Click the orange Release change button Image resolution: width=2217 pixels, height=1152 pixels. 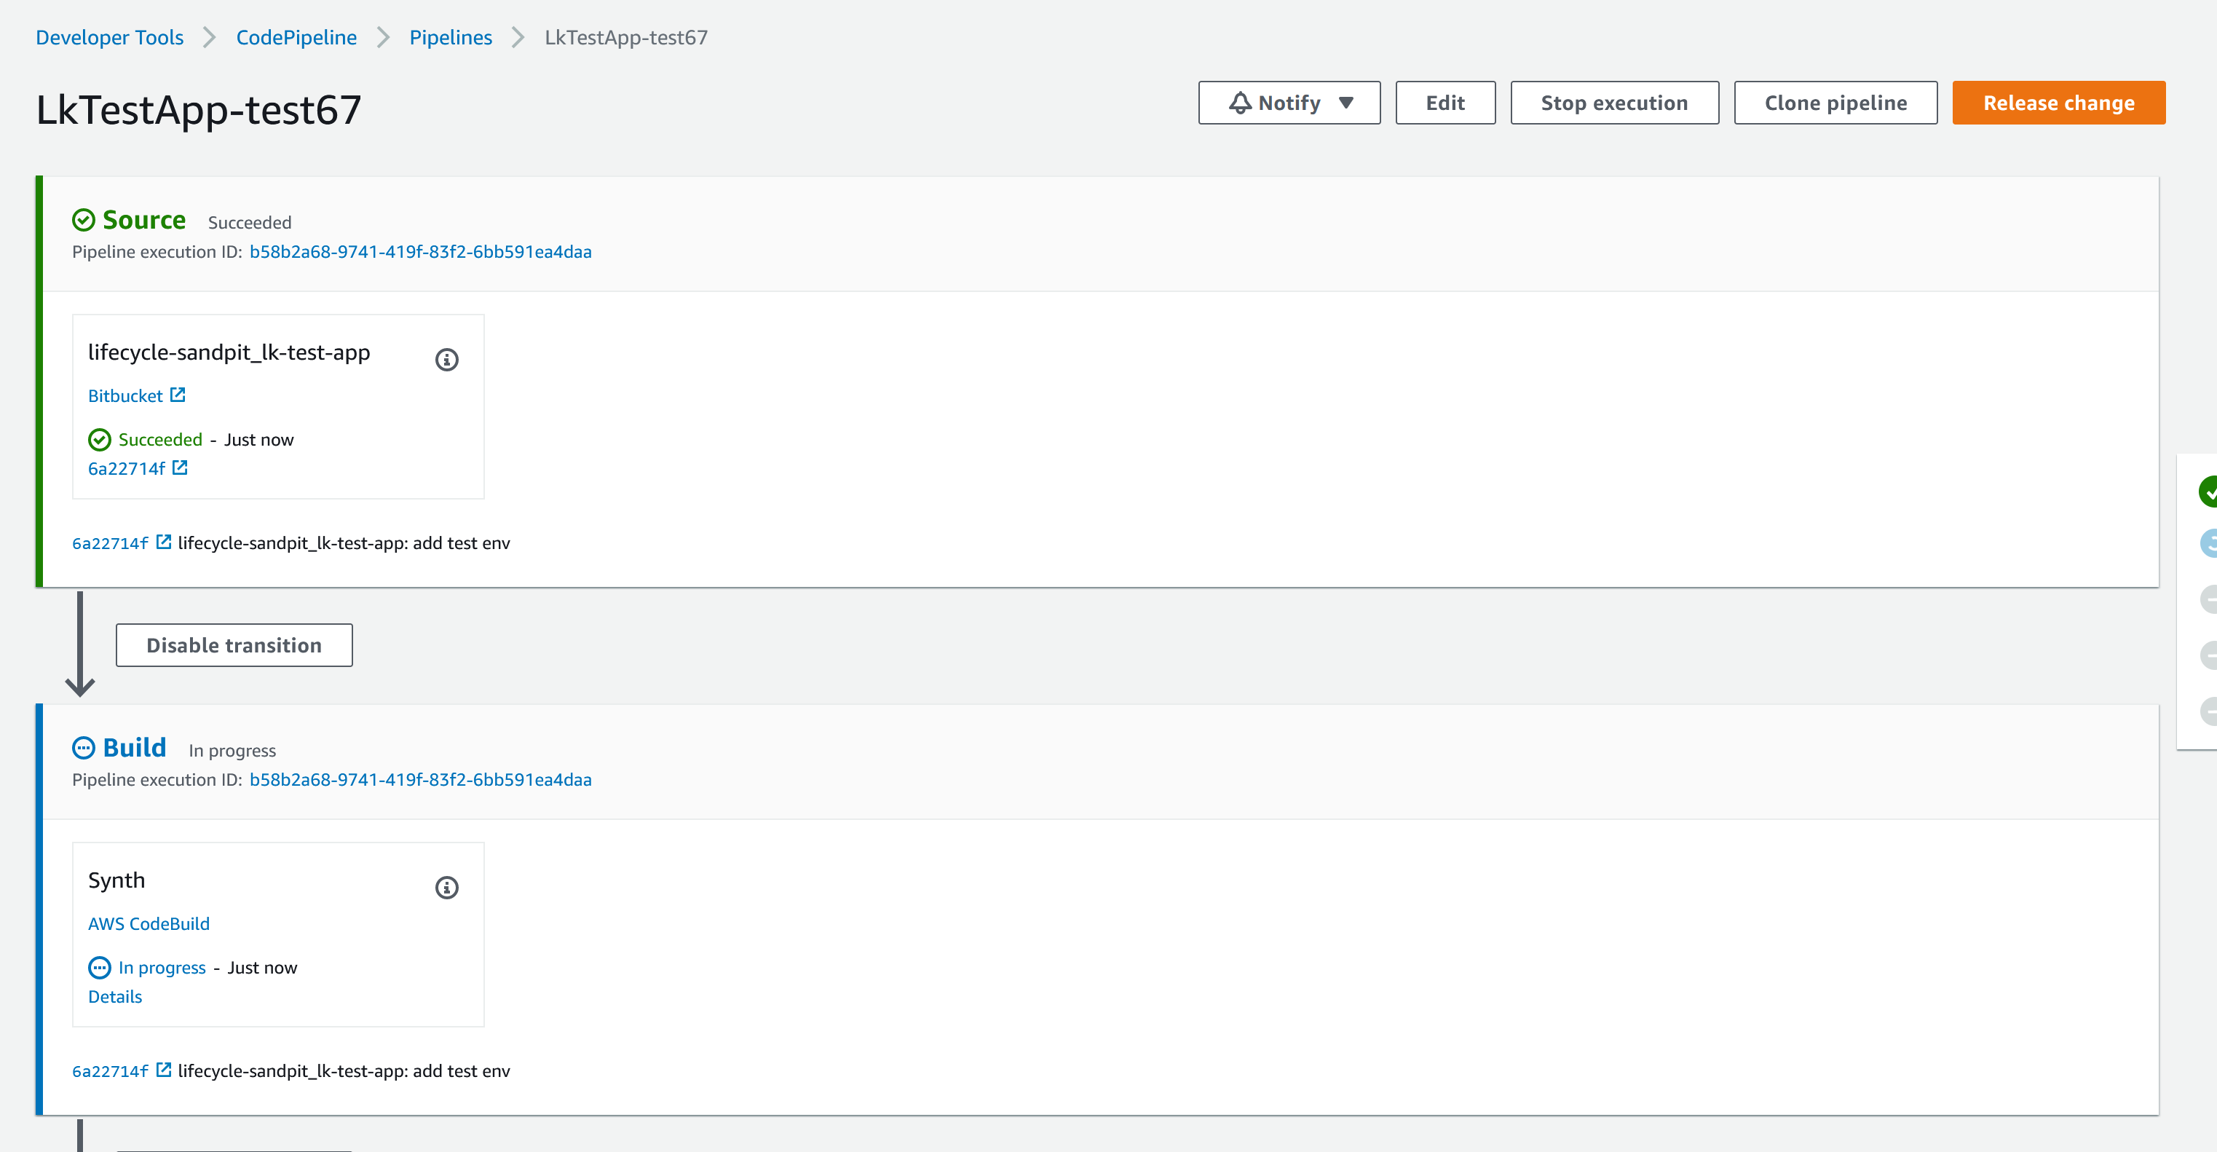coord(2058,103)
